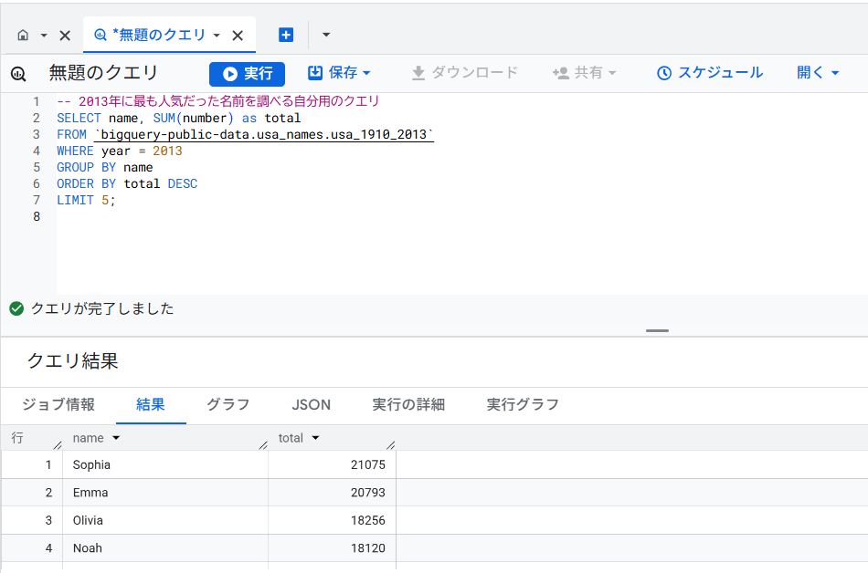Expand the new tab options arrow
The image size is (868, 573).
pyautogui.click(x=326, y=35)
